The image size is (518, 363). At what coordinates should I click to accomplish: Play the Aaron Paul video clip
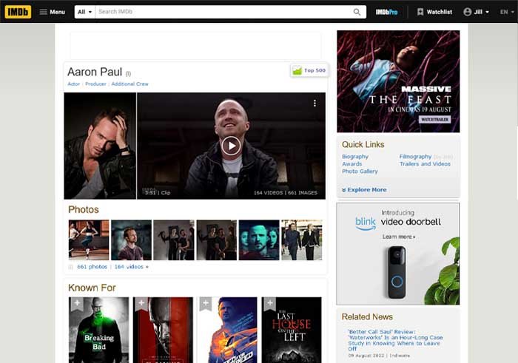[x=231, y=146]
